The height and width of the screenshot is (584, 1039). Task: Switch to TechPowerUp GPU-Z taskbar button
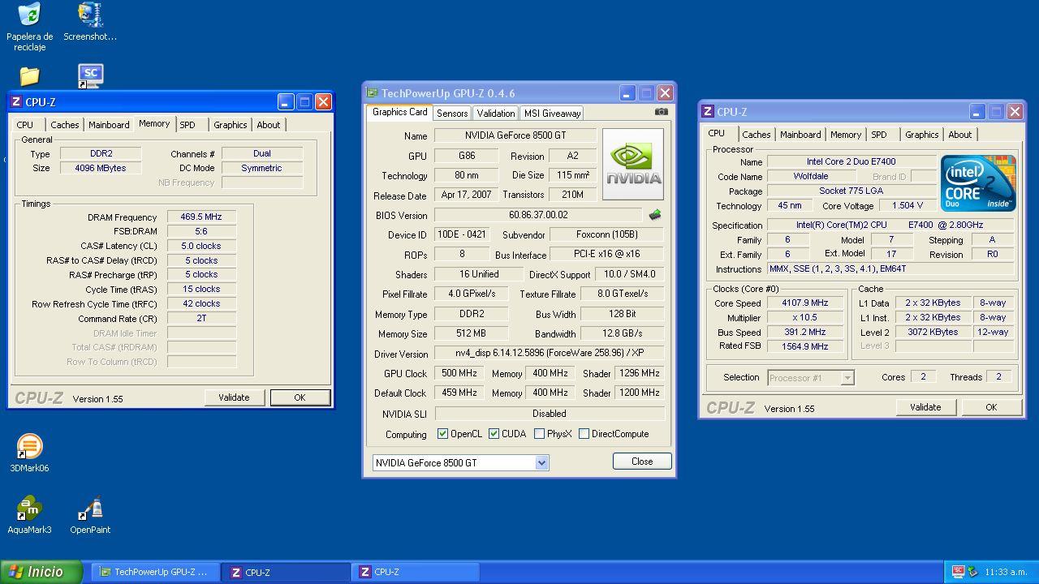(155, 572)
